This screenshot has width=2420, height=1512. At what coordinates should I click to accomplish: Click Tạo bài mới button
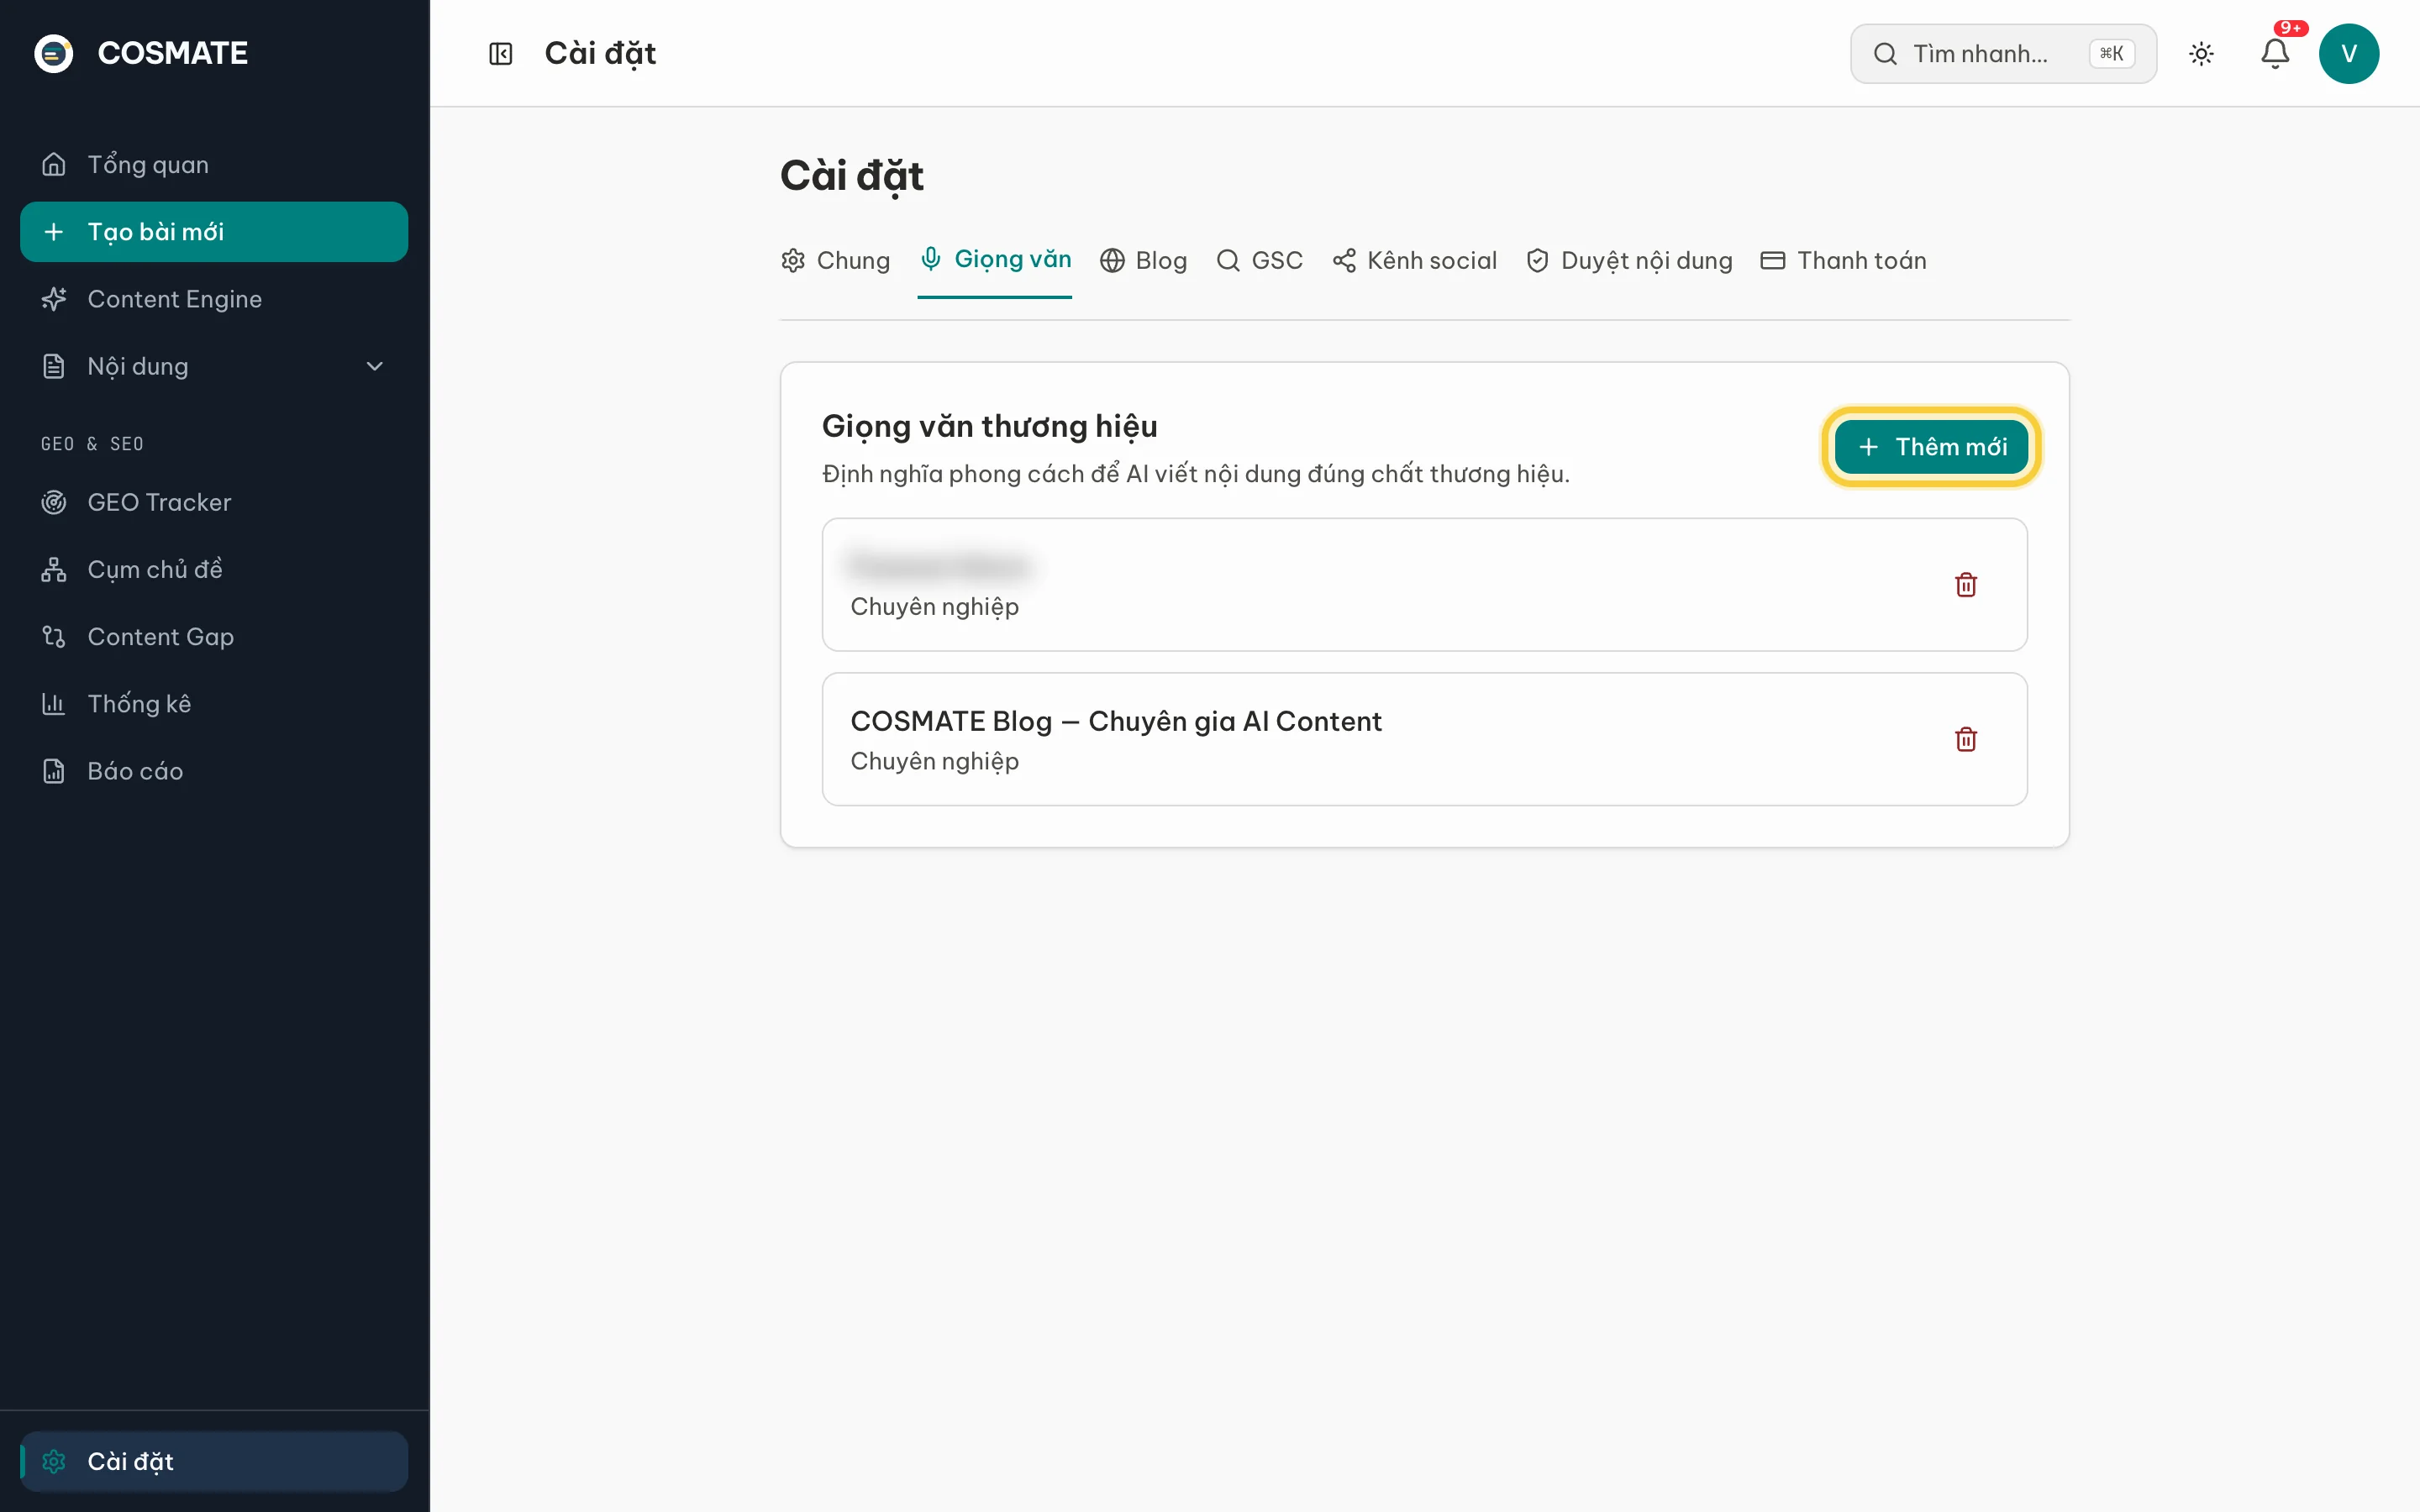(x=214, y=232)
